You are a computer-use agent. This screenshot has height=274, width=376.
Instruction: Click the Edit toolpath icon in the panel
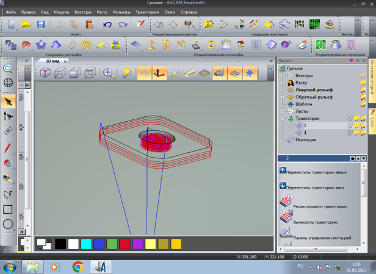point(286,202)
